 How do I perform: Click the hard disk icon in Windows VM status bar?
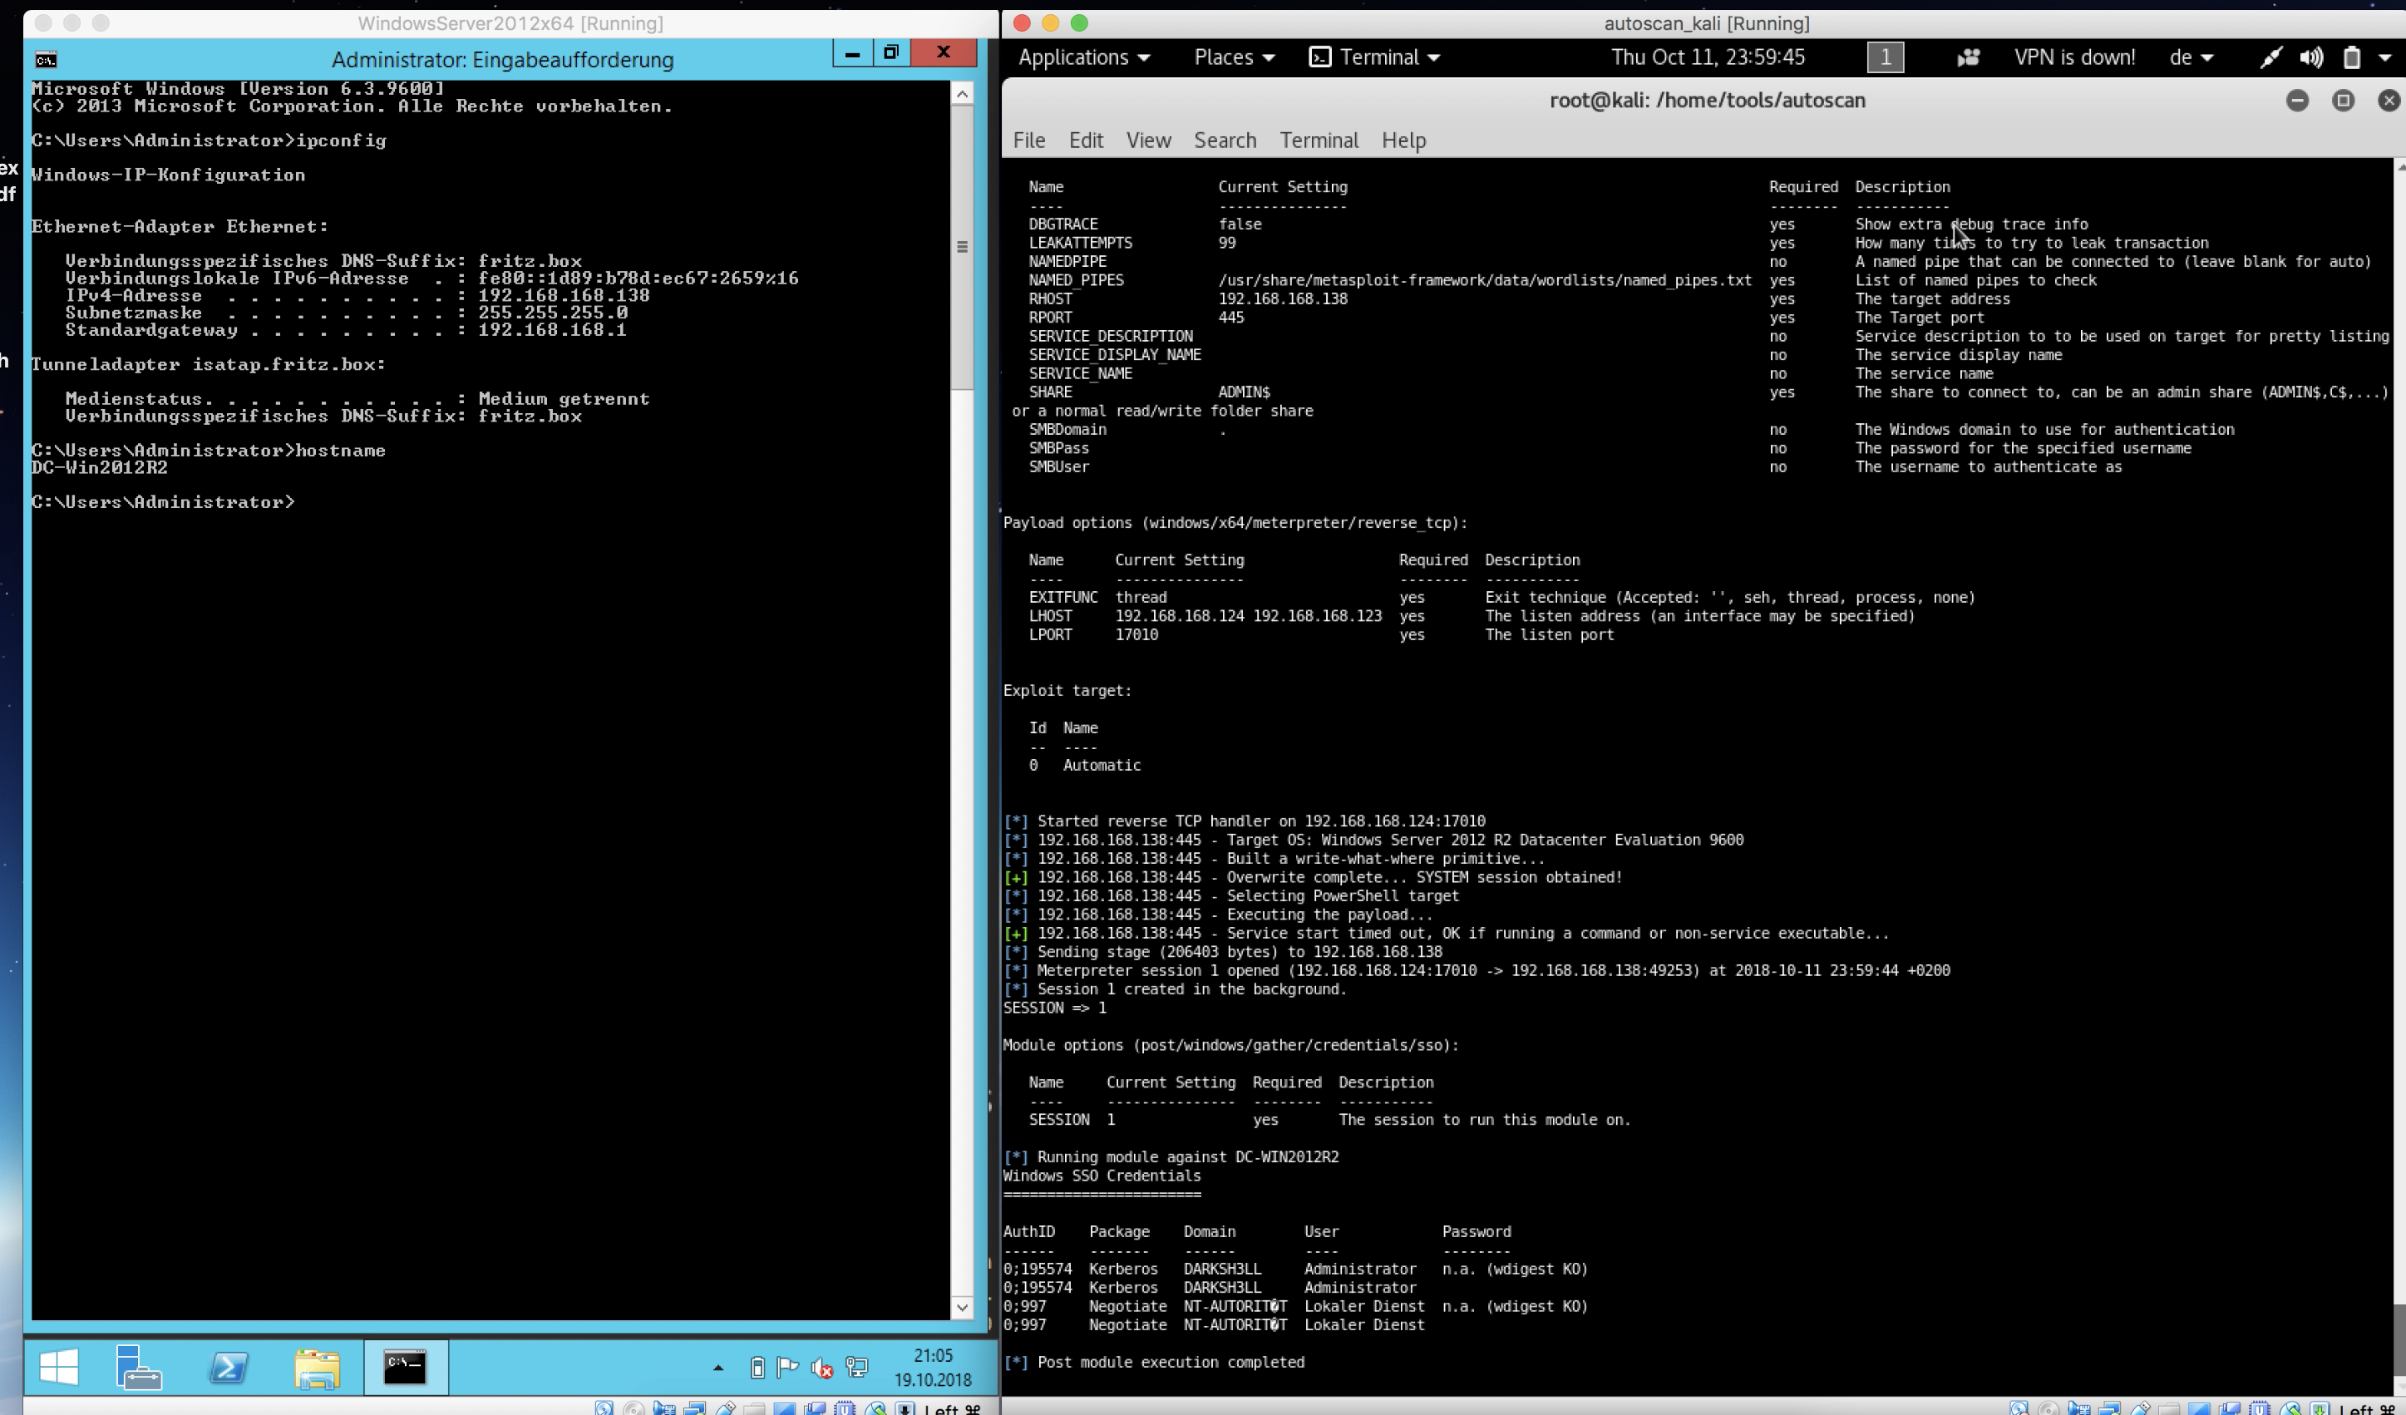tap(604, 1408)
